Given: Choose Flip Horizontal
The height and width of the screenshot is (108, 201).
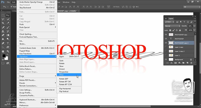Looking at the screenshot, I should (x=69, y=88).
